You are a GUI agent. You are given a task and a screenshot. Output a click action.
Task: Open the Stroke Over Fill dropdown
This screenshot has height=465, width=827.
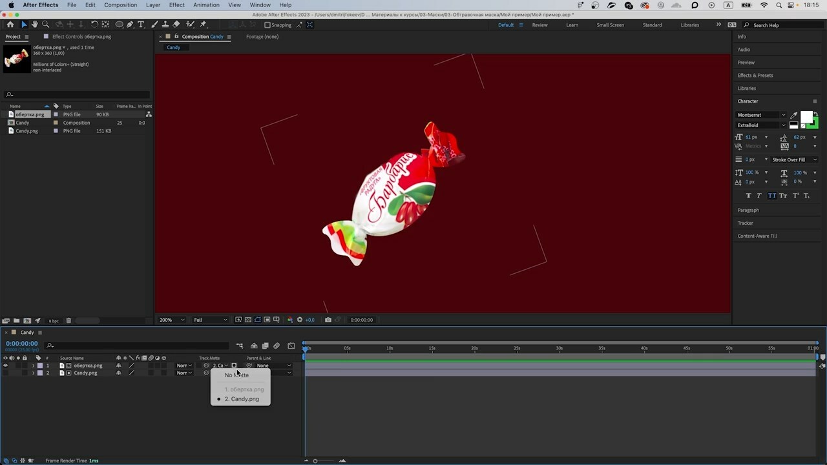(x=794, y=160)
